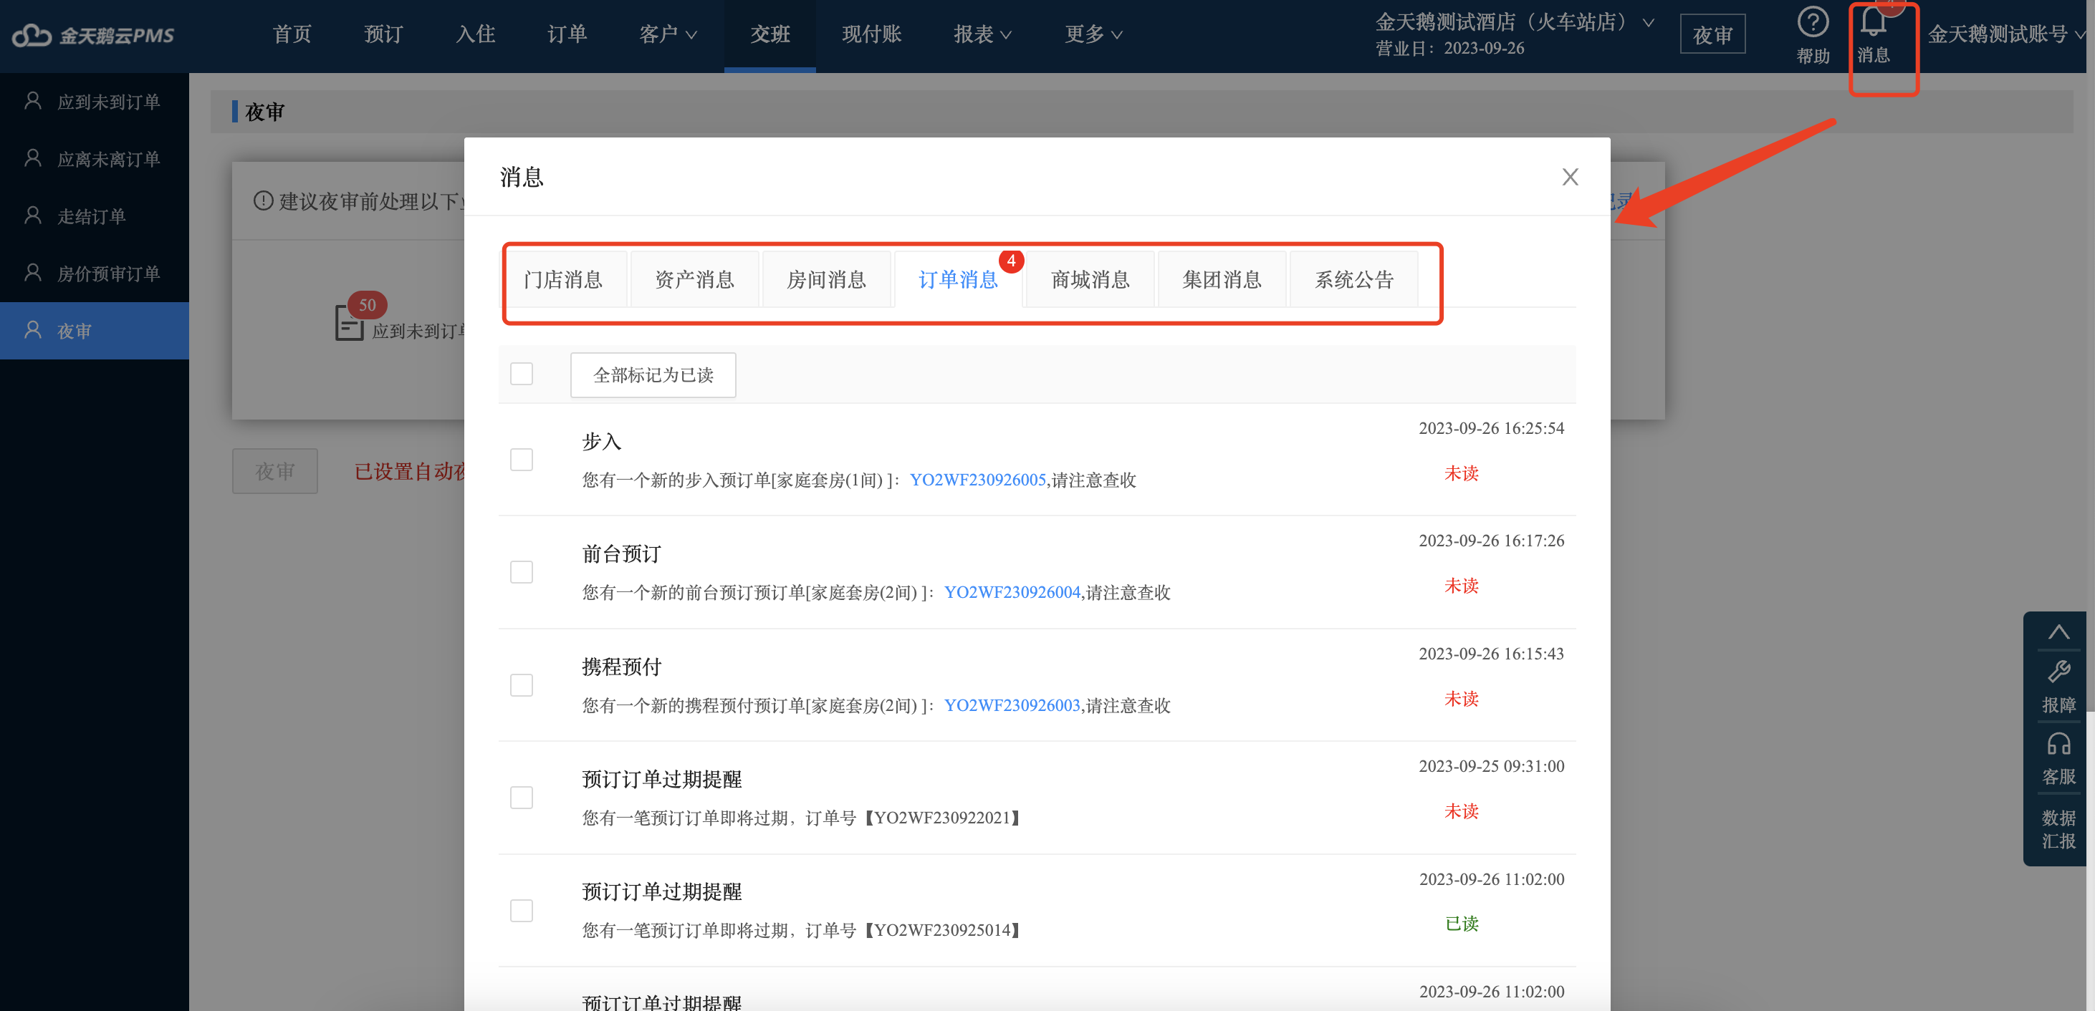This screenshot has width=2095, height=1011.
Task: Click the 夜审 button in top header
Action: [x=1713, y=34]
